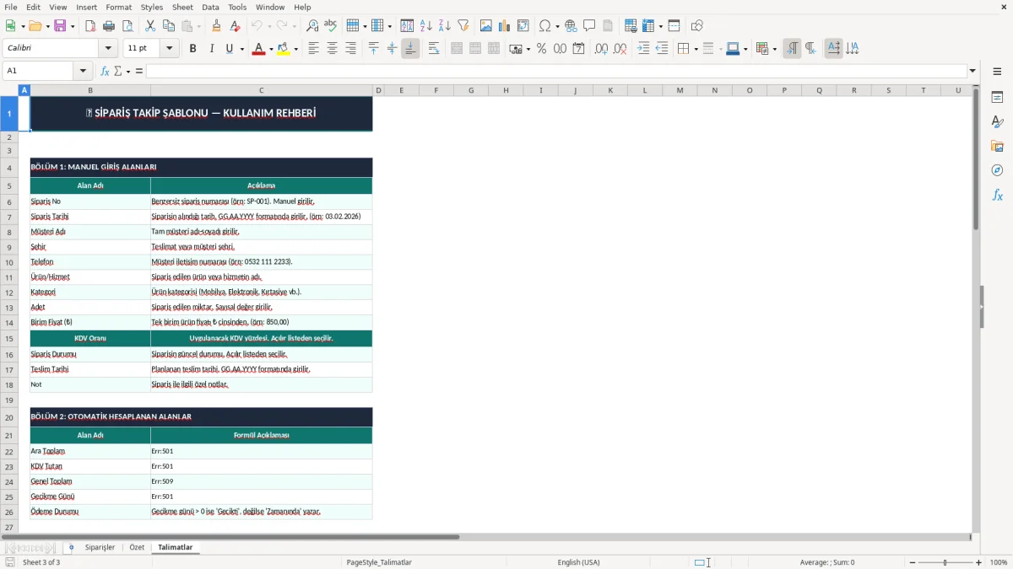1013x569 pixels.
Task: Click into the formula input line
Action: pyautogui.click(x=555, y=71)
